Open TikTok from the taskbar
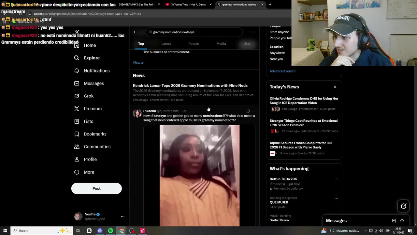The width and height of the screenshot is (417, 235). click(x=142, y=231)
